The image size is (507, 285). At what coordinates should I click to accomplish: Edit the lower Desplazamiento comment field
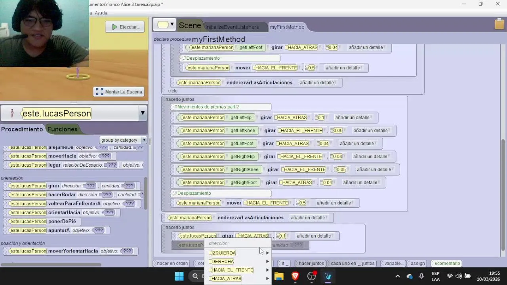(x=221, y=193)
